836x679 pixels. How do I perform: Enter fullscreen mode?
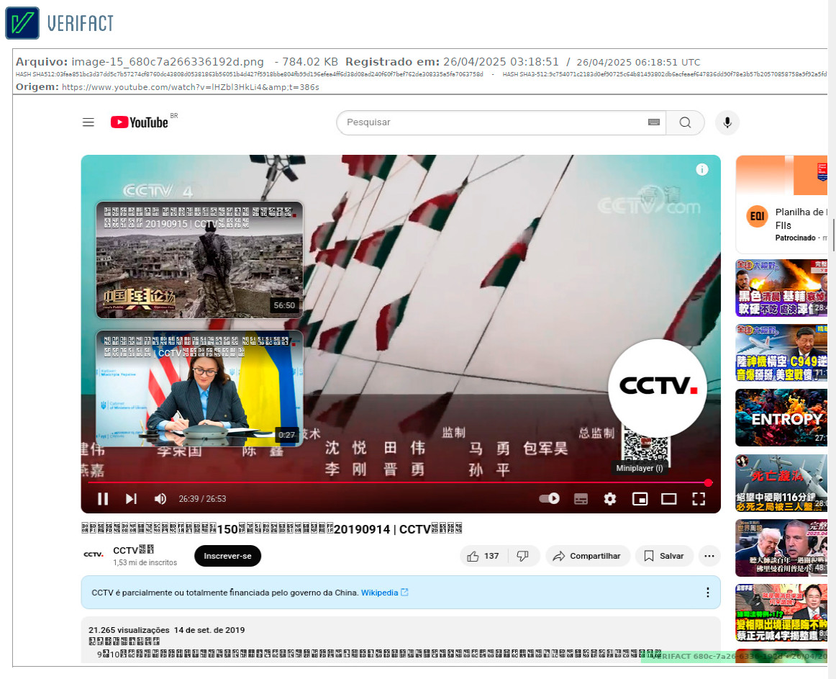699,498
